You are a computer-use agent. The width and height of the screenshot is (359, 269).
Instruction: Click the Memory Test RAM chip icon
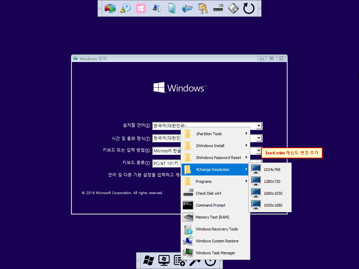[188, 217]
